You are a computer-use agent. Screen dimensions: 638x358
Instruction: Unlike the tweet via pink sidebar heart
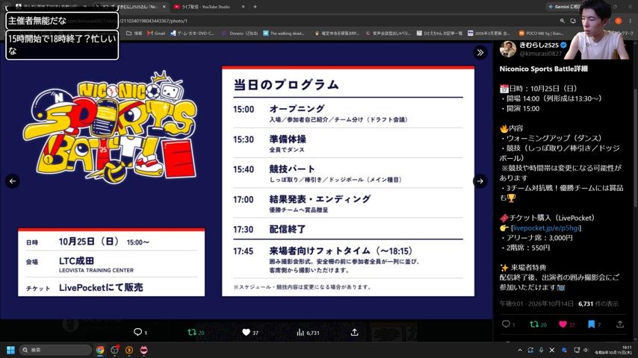click(563, 324)
